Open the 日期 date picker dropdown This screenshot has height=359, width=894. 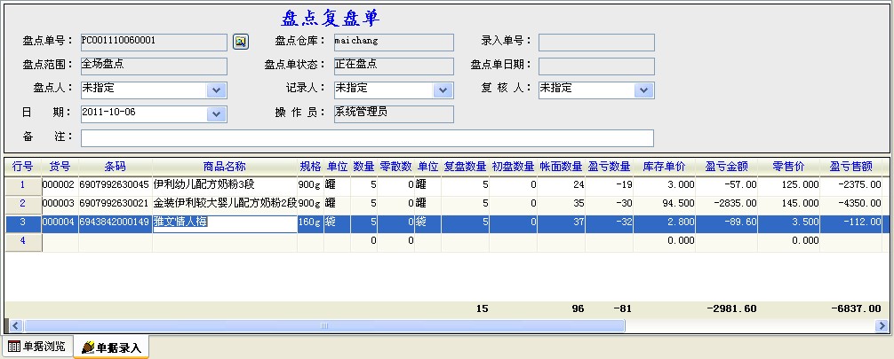(217, 114)
